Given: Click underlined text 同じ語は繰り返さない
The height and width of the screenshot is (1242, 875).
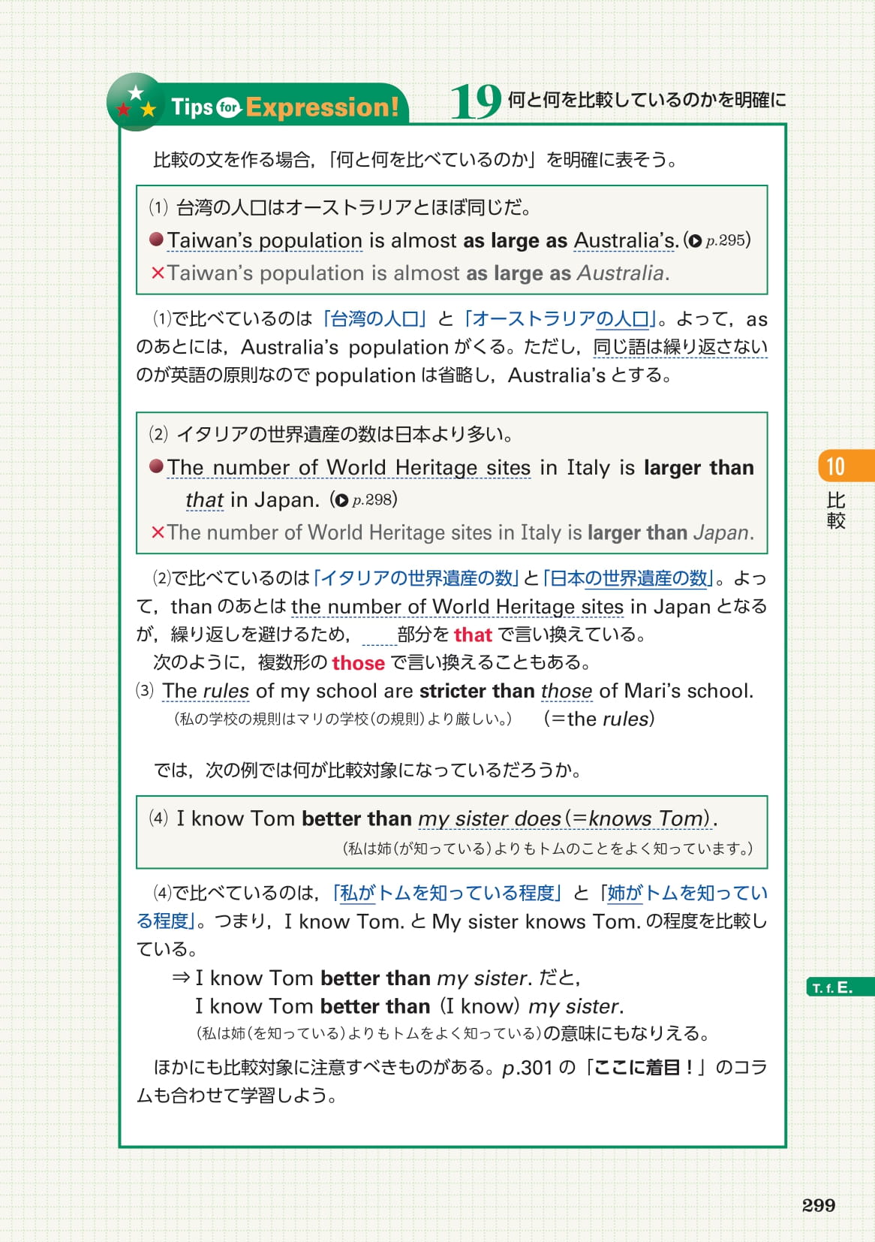Looking at the screenshot, I should pos(680,347).
